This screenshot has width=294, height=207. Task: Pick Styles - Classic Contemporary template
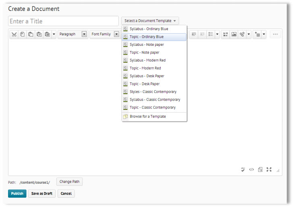153,92
